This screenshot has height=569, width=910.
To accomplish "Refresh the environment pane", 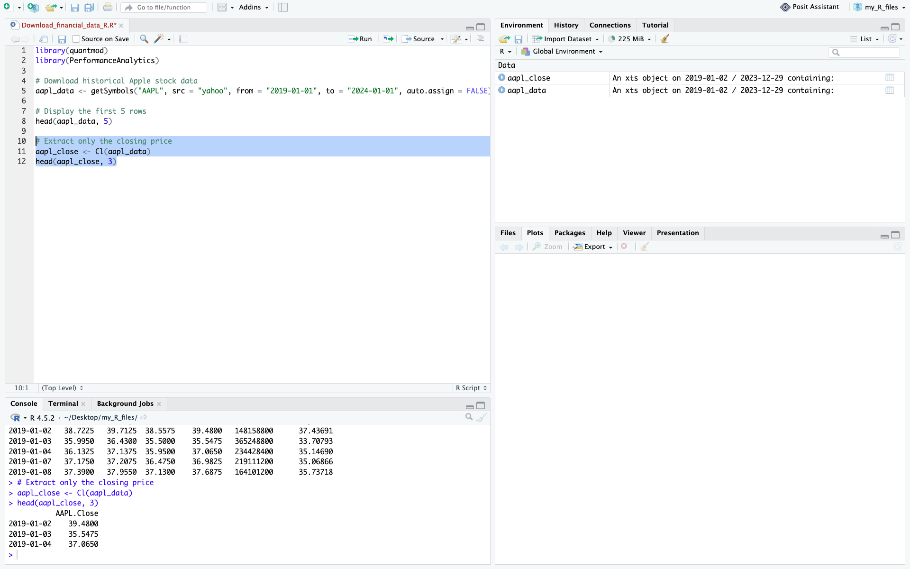I will pyautogui.click(x=892, y=39).
